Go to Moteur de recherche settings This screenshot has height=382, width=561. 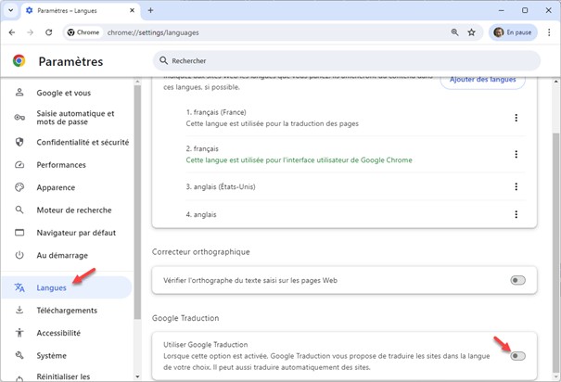(x=73, y=210)
